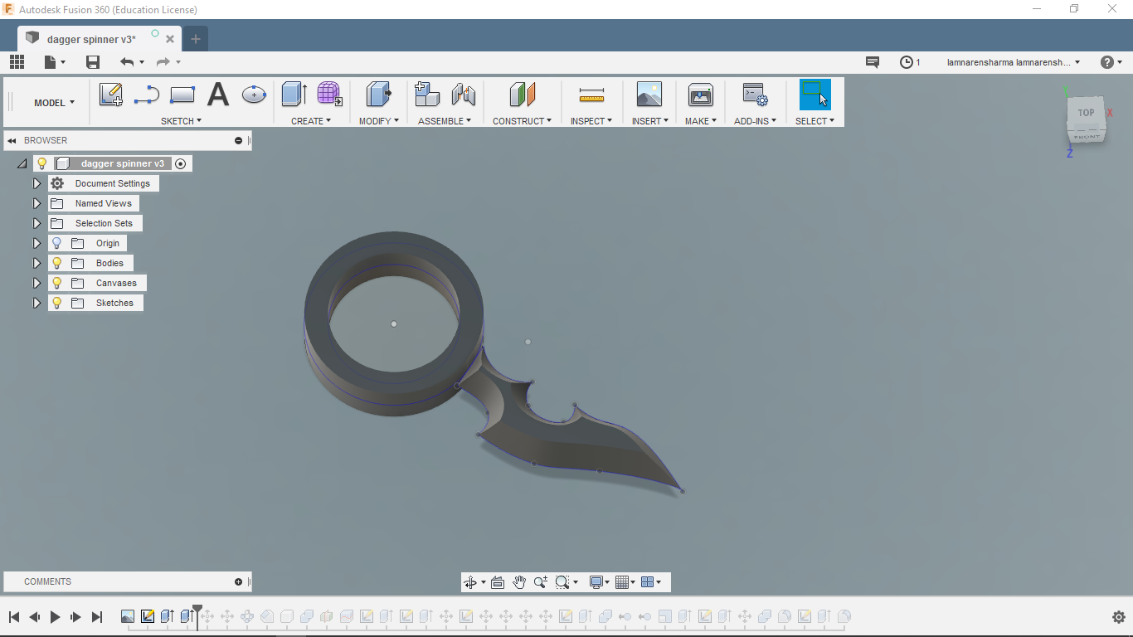The image size is (1133, 637).
Task: Open the CONSTRUCT menu
Action: (523, 121)
